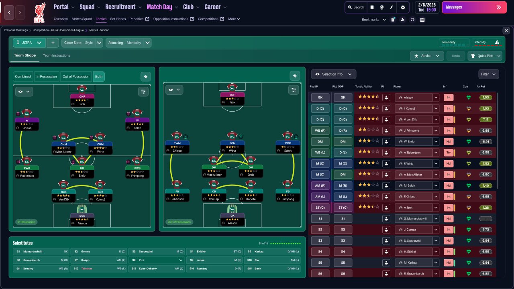Click the people search icon beside Bookmarks
Screen dimensions: 514x289
[403, 20]
